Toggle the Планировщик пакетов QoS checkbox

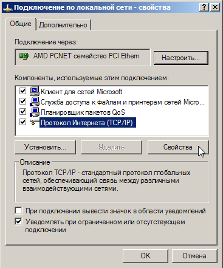point(22,112)
